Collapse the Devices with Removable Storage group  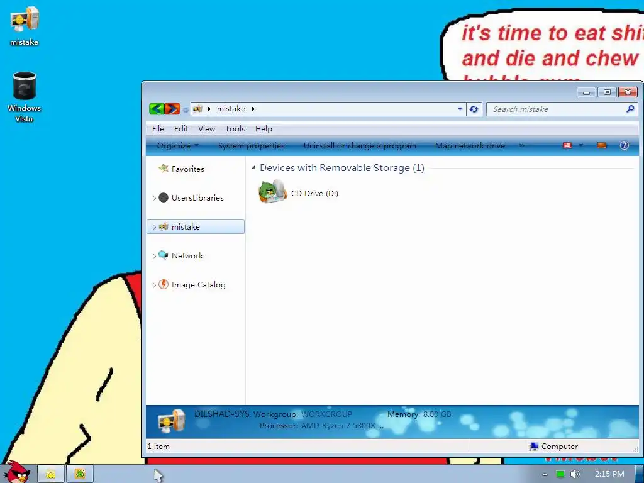[x=253, y=168]
